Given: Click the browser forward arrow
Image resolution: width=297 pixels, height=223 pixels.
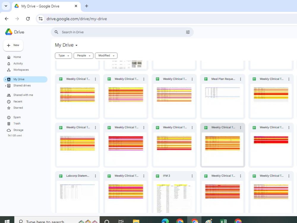Looking at the screenshot, I should pos(17,19).
